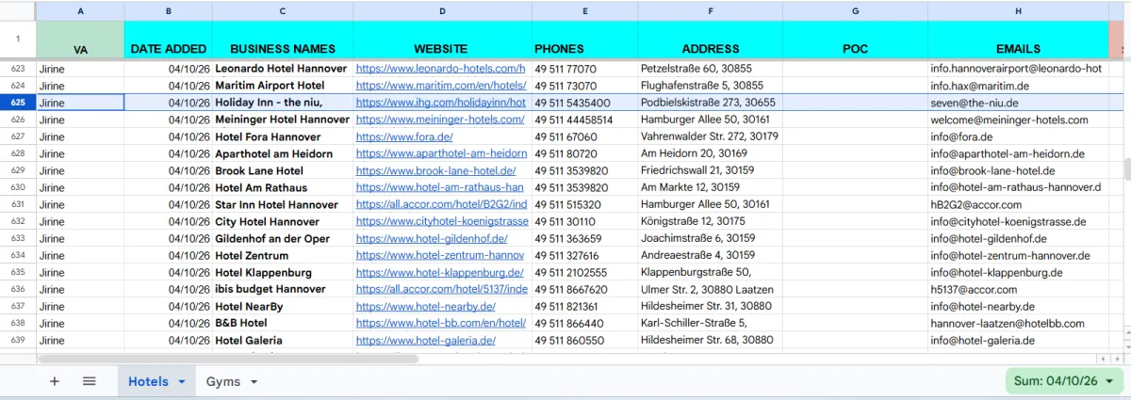The image size is (1131, 400).
Task: Select column B header
Action: click(168, 10)
